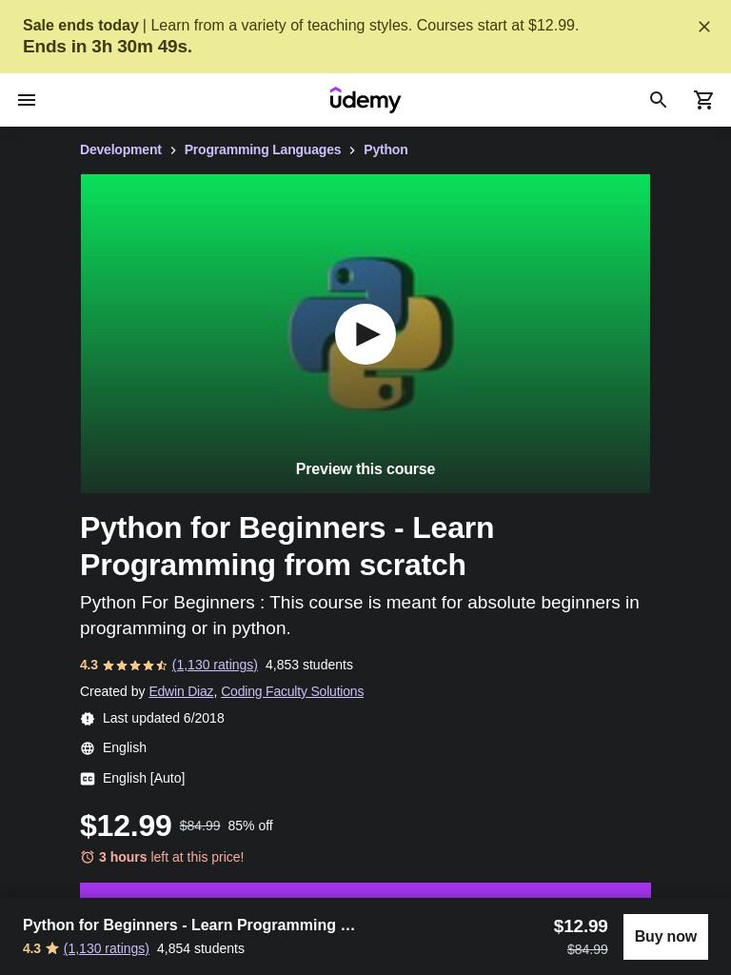Play the course preview video

click(x=365, y=334)
